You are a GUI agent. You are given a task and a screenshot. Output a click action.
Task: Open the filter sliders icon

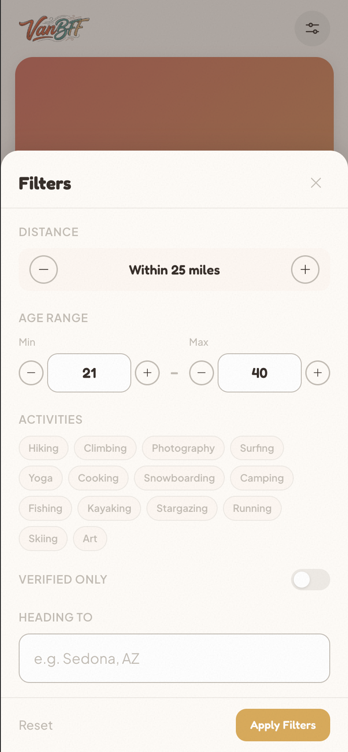click(x=312, y=29)
